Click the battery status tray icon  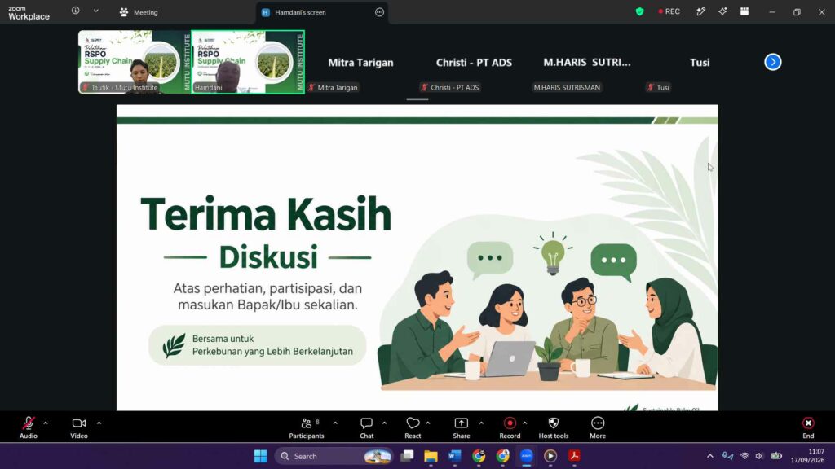pyautogui.click(x=776, y=456)
